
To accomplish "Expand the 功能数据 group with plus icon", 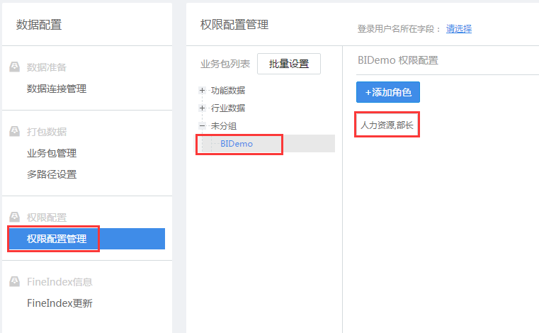I will tap(203, 91).
